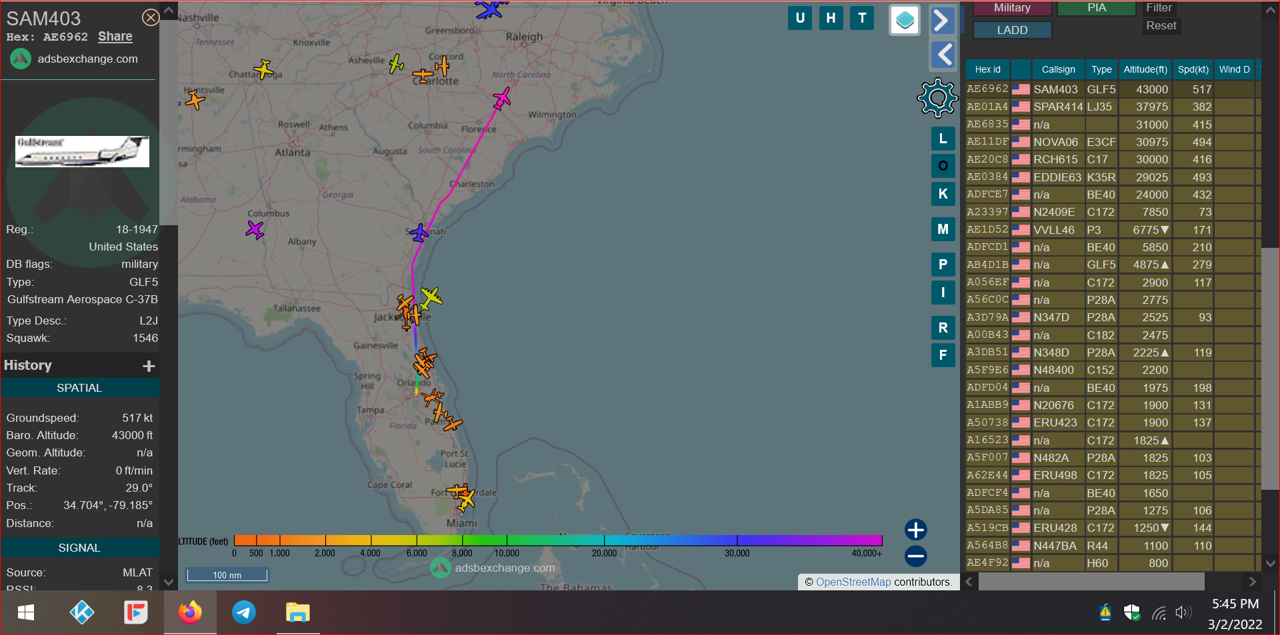1280x635 pixels.
Task: Toggle the O map option button
Action: (x=943, y=166)
